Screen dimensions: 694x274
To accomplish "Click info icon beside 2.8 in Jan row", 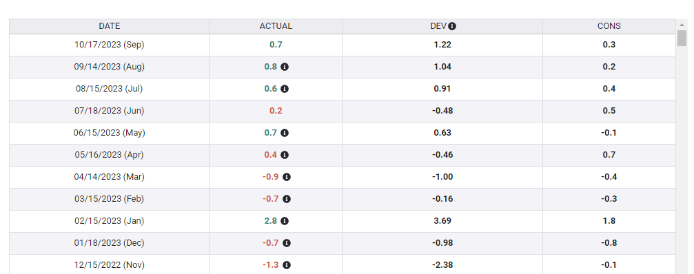I will [285, 221].
